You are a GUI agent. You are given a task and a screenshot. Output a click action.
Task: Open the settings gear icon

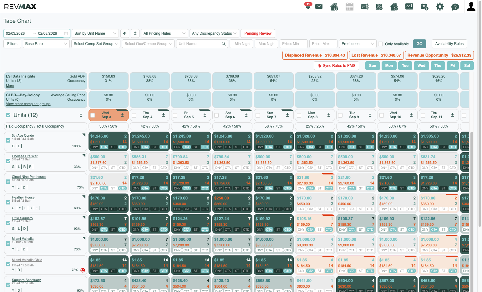pyautogui.click(x=440, y=7)
